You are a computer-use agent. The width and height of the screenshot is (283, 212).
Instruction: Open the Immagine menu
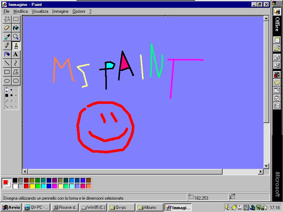coord(60,11)
